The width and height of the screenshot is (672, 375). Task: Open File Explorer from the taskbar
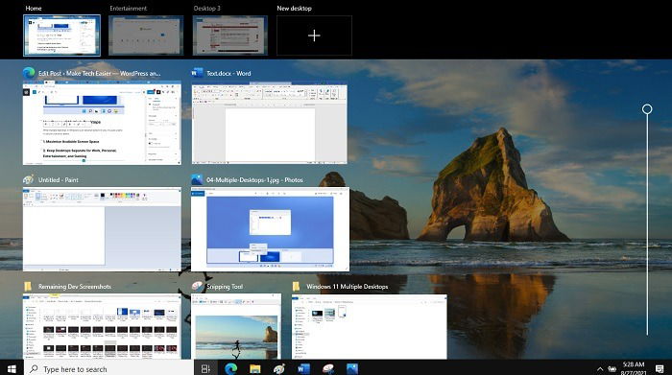click(255, 368)
